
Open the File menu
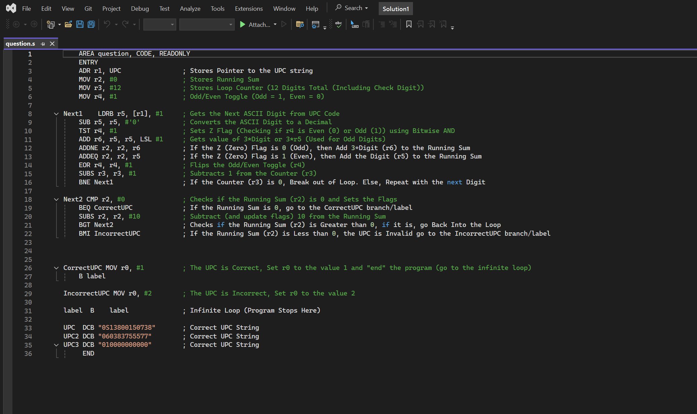pyautogui.click(x=27, y=8)
